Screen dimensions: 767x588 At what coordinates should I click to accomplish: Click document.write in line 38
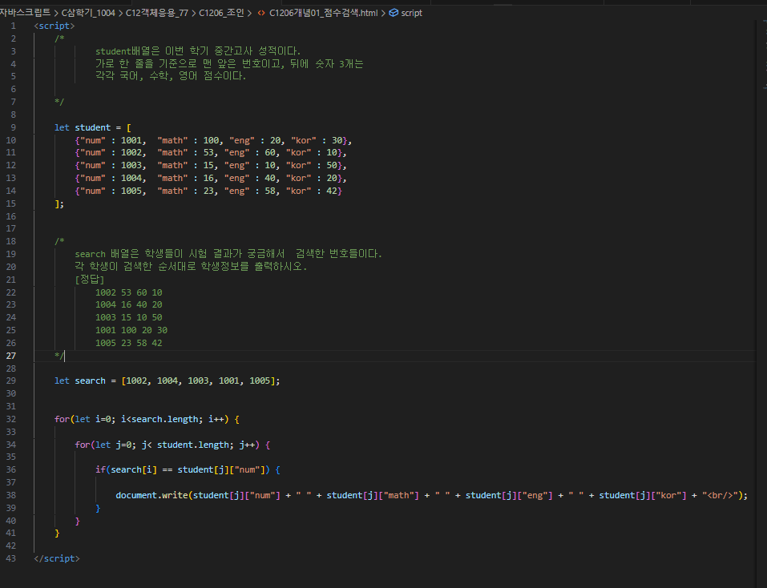[x=151, y=495]
